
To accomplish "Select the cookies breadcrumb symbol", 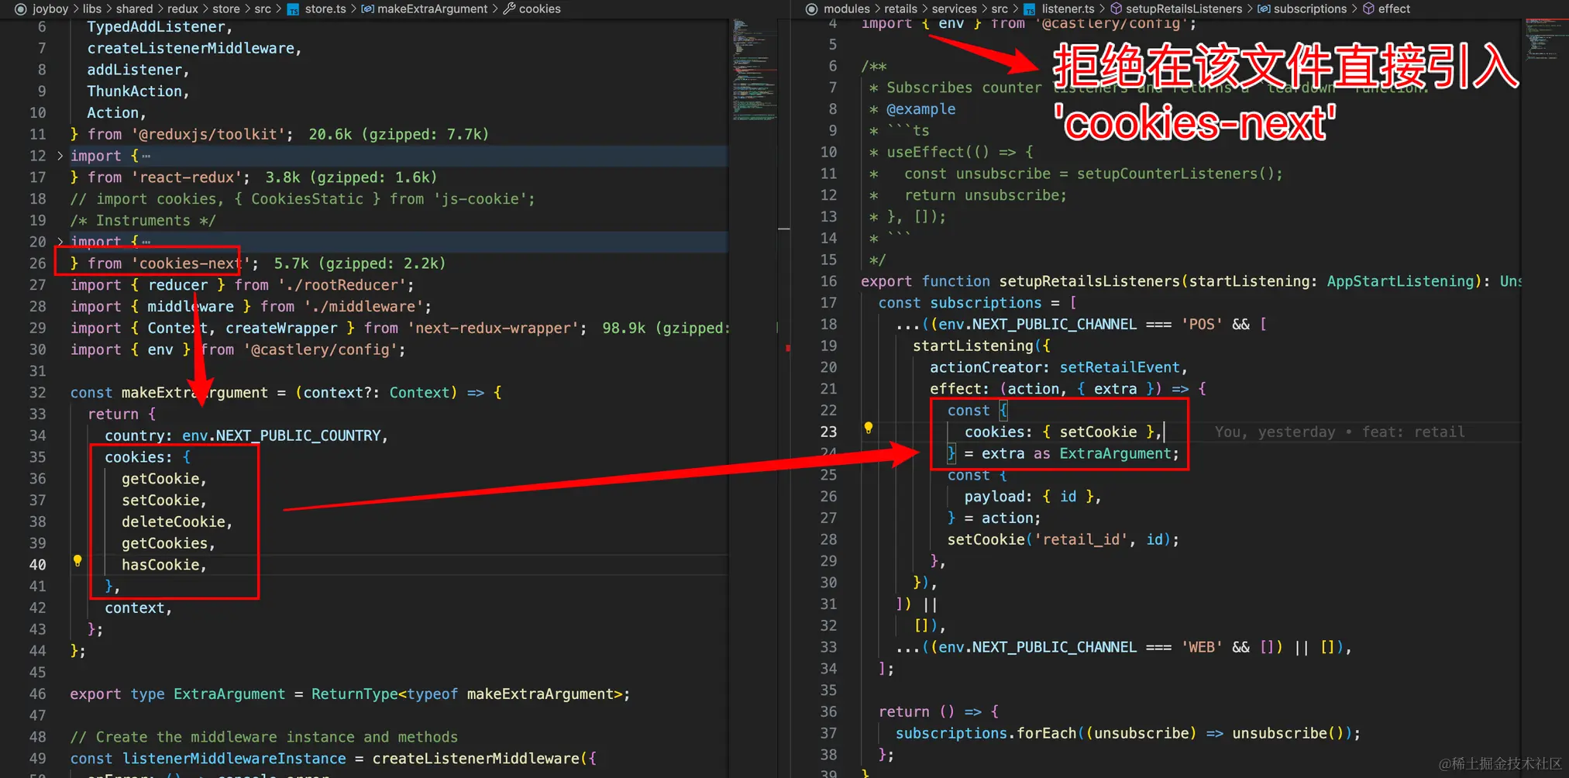I will 540,9.
